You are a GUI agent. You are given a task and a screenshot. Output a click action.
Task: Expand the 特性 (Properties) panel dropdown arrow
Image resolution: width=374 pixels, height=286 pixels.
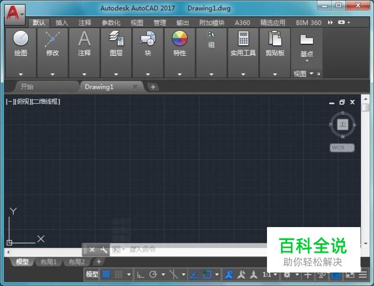(x=179, y=75)
